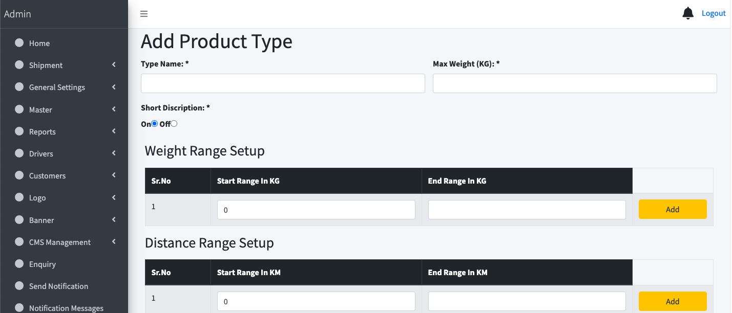Click the Logo circle icon
The image size is (732, 313).
pos(19,197)
